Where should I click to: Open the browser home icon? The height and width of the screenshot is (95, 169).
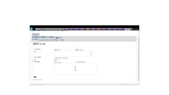[134, 29]
